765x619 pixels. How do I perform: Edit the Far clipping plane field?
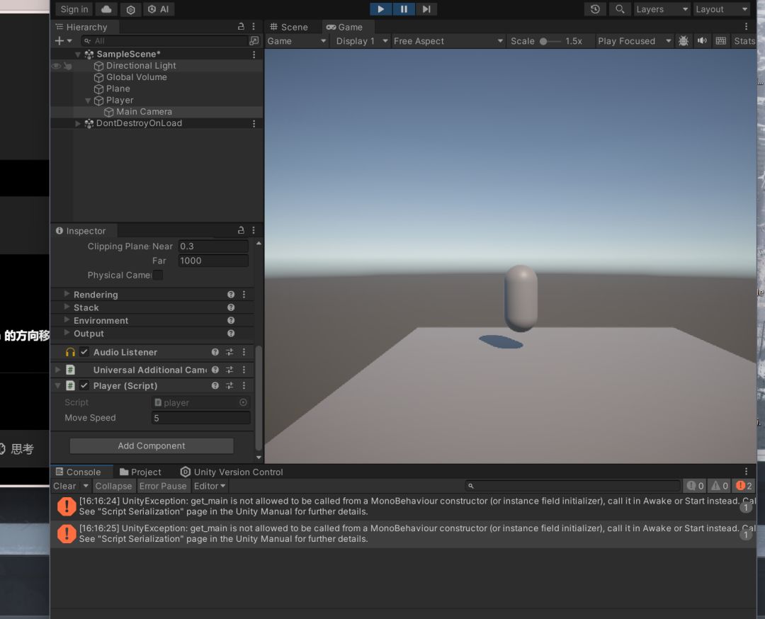[x=213, y=261]
